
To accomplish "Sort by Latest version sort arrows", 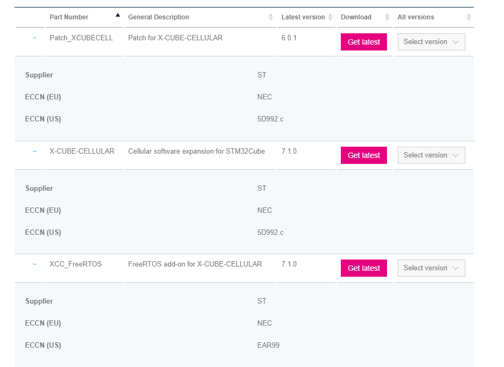I will (x=330, y=17).
